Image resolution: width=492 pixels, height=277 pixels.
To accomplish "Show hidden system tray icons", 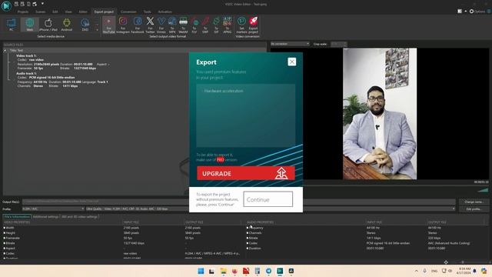I will (x=417, y=271).
